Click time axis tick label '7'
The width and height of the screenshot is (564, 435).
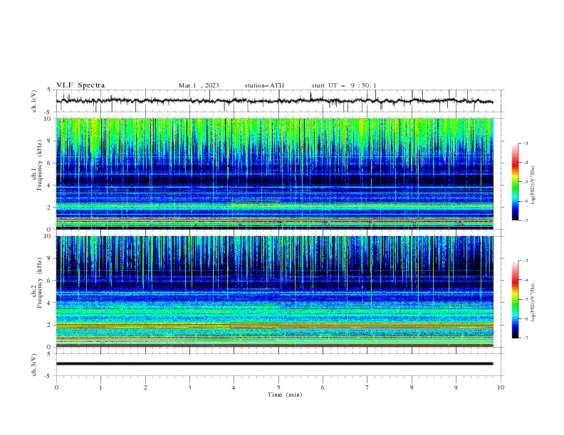[367, 387]
